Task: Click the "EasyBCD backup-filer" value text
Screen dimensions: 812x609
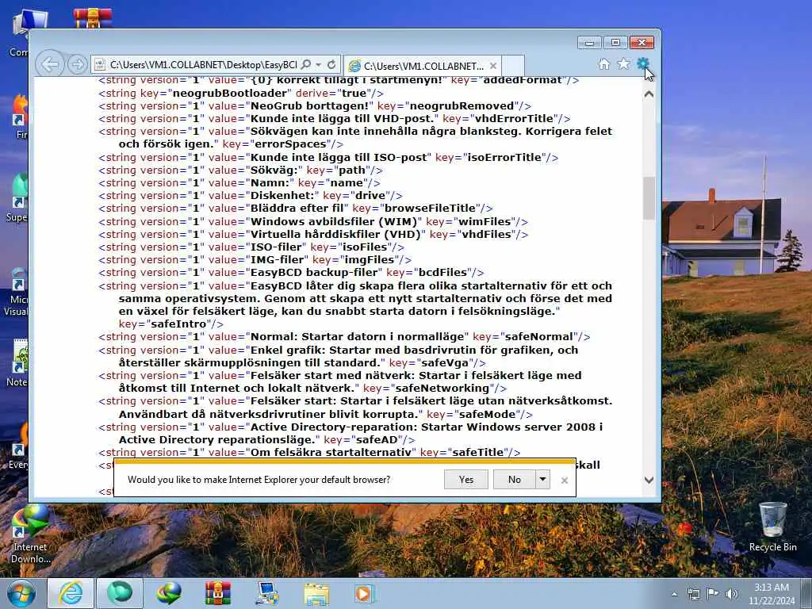Action: coord(314,273)
